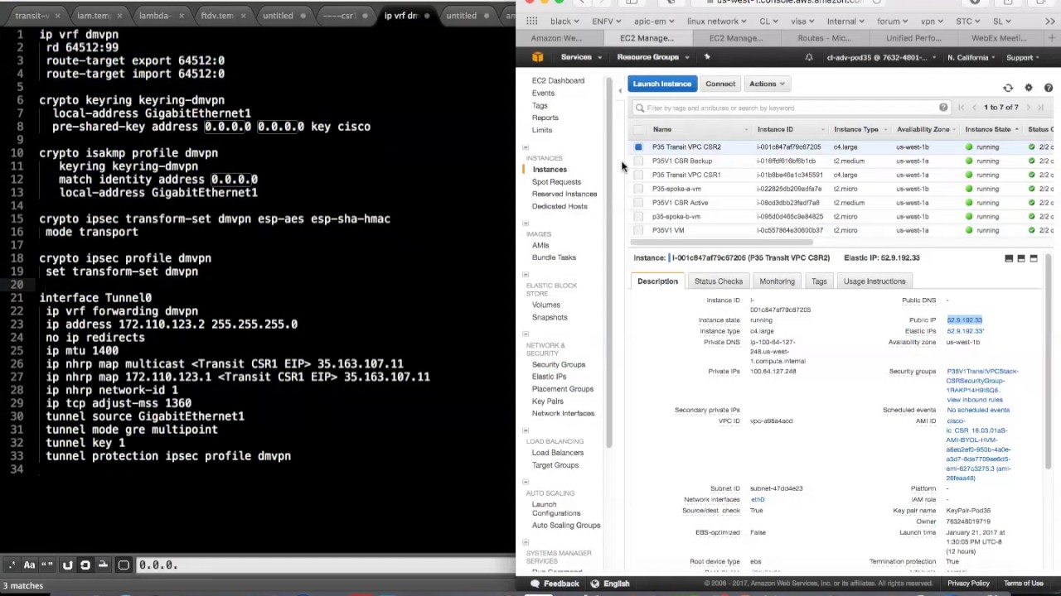
Task: Refresh the EC2 instance list
Action: pos(1008,88)
